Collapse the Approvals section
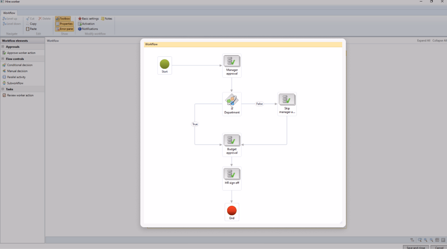Viewport: 447px width, 249px height. click(3, 47)
